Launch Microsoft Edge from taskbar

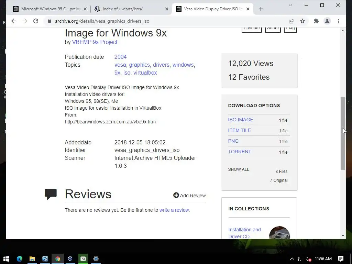(x=20, y=258)
